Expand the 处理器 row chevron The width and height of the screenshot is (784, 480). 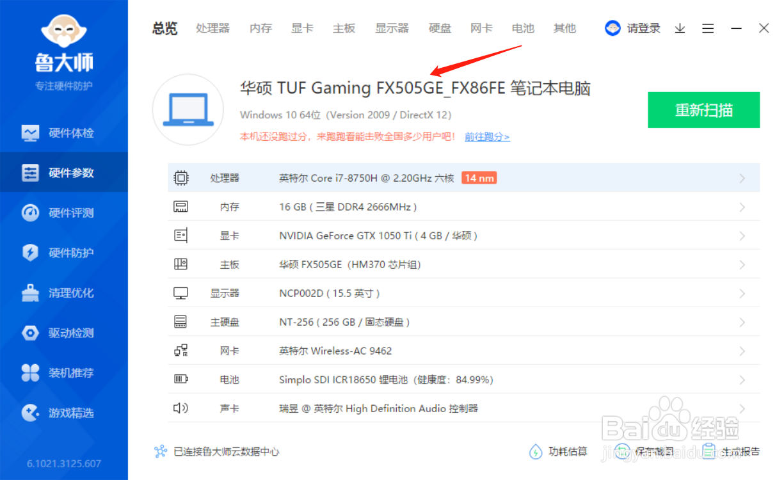click(x=742, y=179)
